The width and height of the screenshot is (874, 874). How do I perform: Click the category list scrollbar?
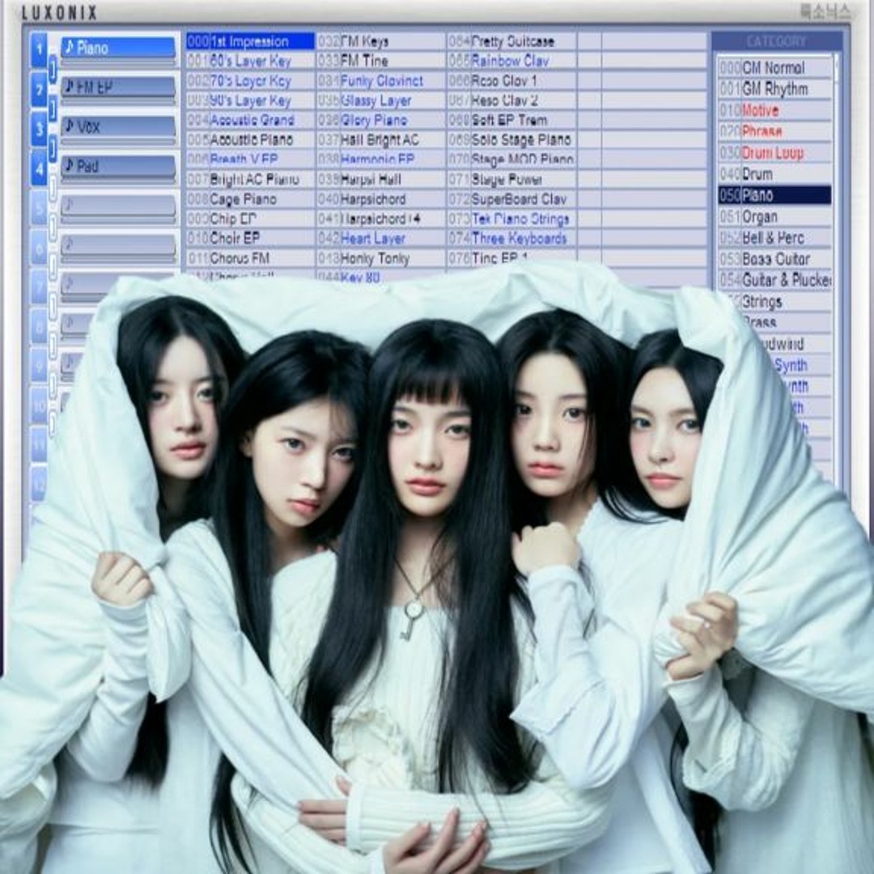click(837, 243)
